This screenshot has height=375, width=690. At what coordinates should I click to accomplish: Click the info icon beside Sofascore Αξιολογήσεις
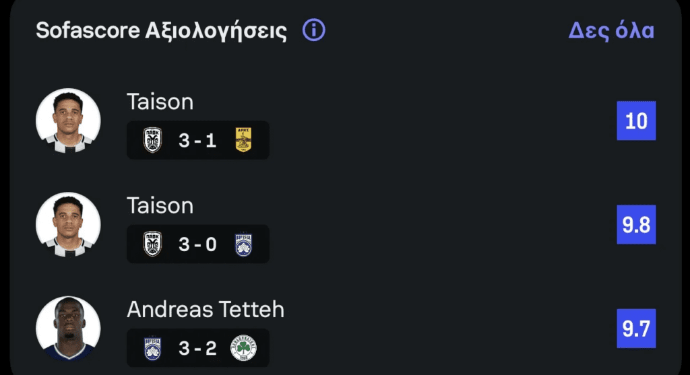[314, 30]
